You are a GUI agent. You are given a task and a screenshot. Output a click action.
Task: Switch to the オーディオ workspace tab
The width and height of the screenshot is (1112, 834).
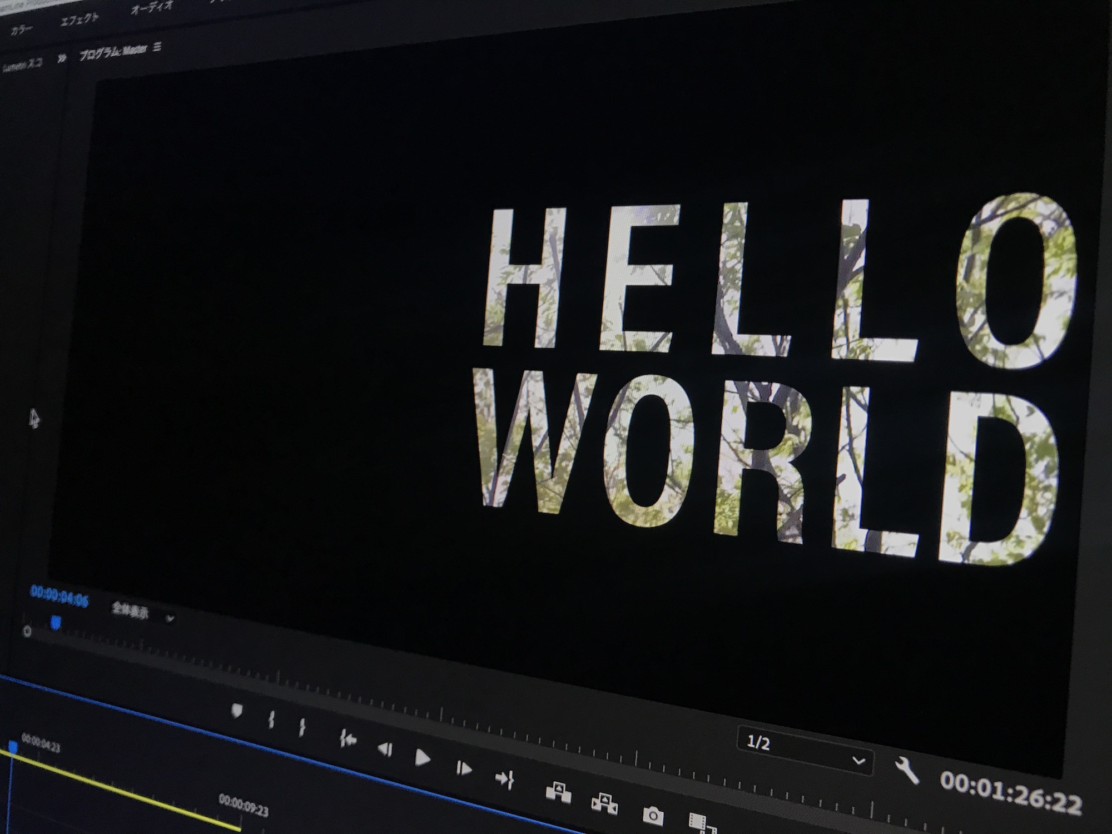pos(151,9)
